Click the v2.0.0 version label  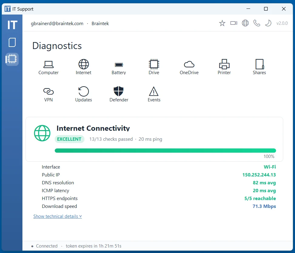(282, 23)
